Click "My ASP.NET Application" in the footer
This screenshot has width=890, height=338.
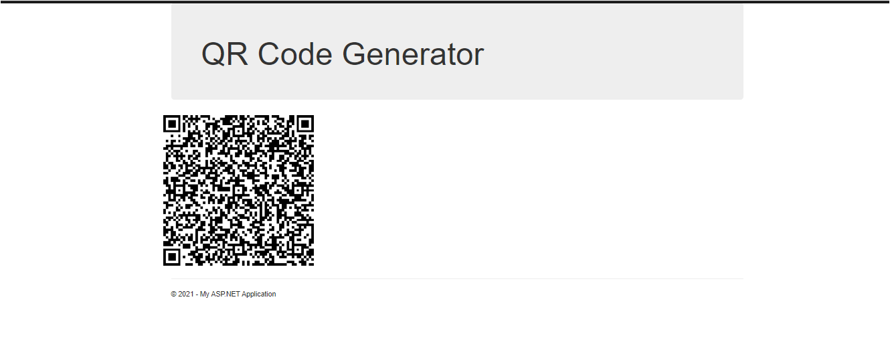point(238,294)
